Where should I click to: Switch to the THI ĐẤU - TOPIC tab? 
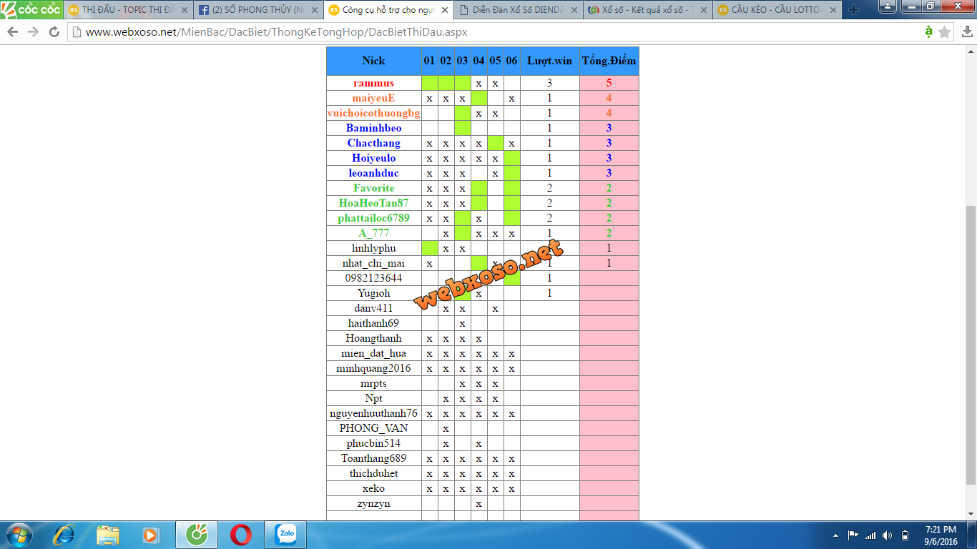point(127,10)
